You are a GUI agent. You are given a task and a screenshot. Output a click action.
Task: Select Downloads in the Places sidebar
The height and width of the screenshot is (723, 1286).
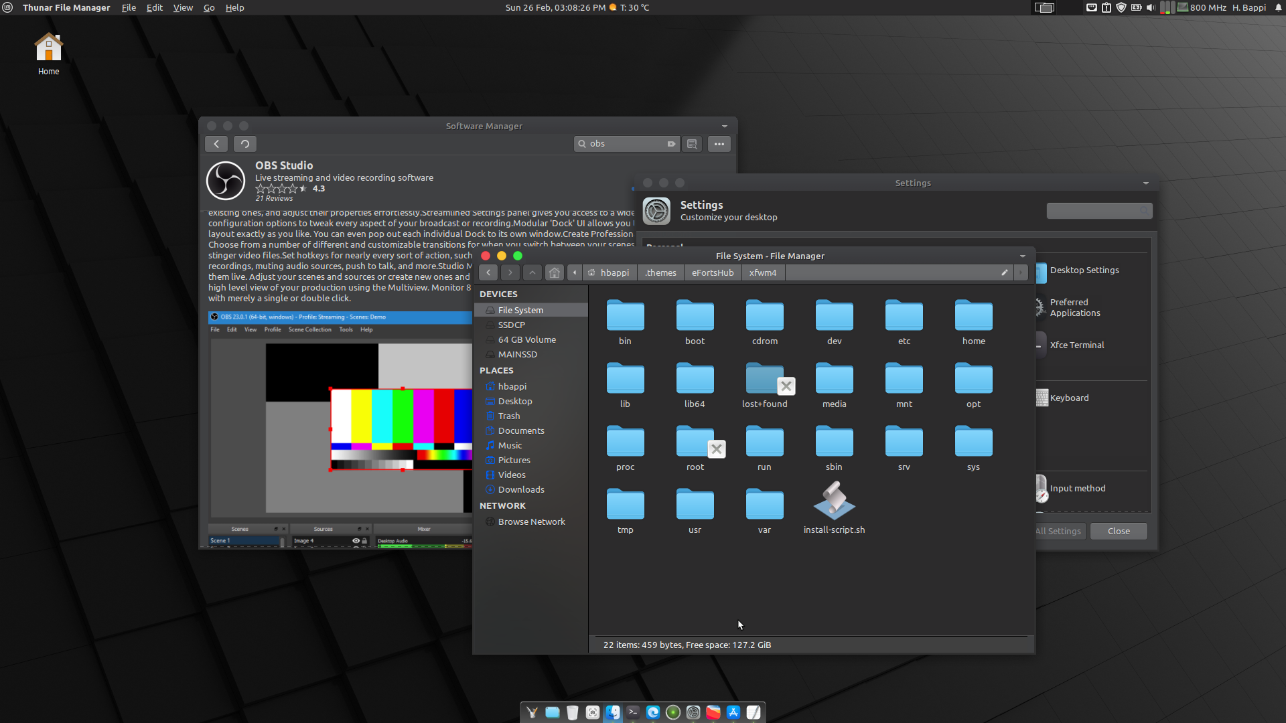(x=521, y=489)
